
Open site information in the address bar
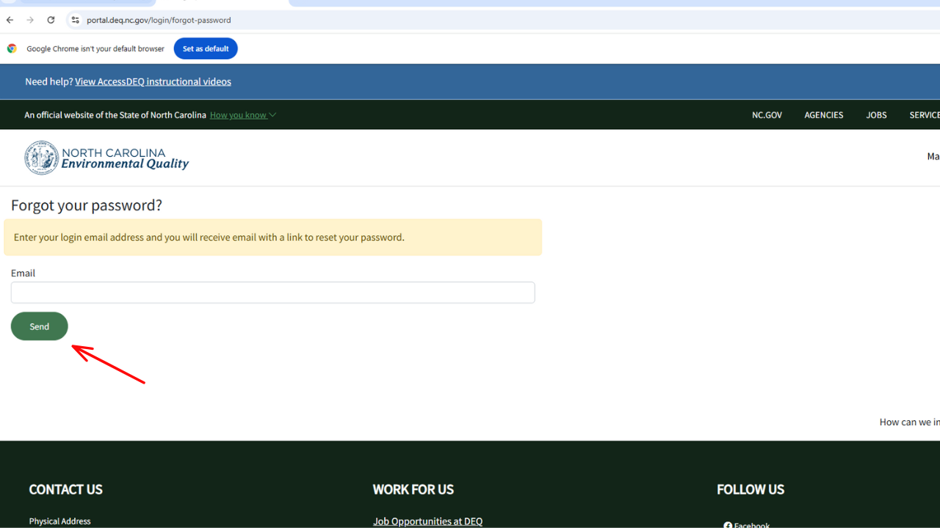coord(75,20)
